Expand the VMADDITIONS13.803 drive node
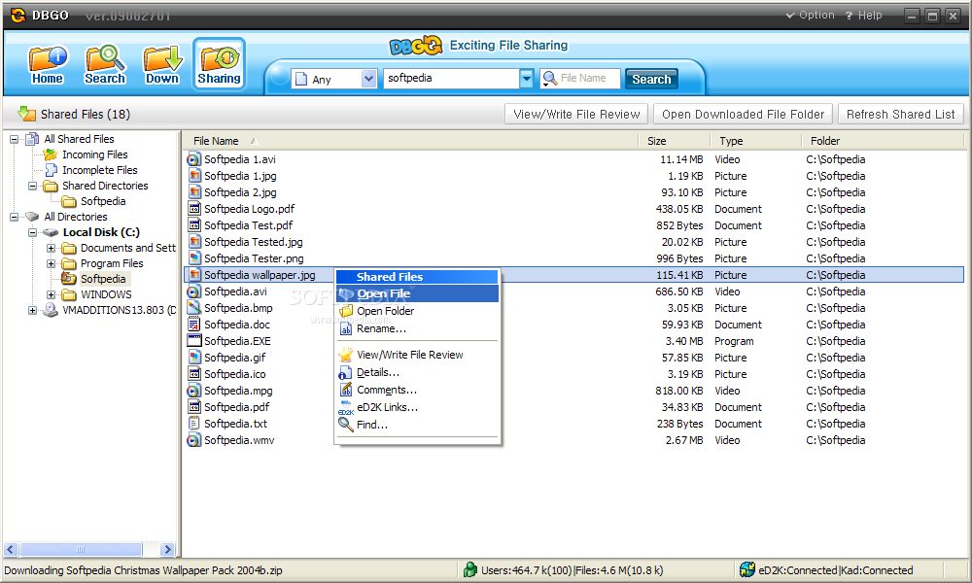This screenshot has height=583, width=972. tap(32, 310)
